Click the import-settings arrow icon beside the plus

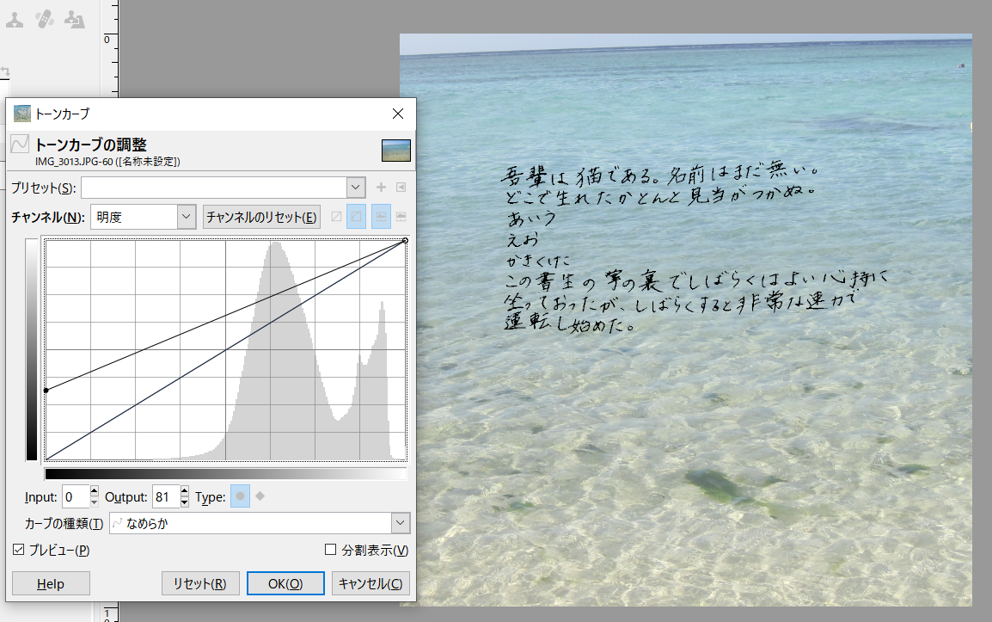401,187
